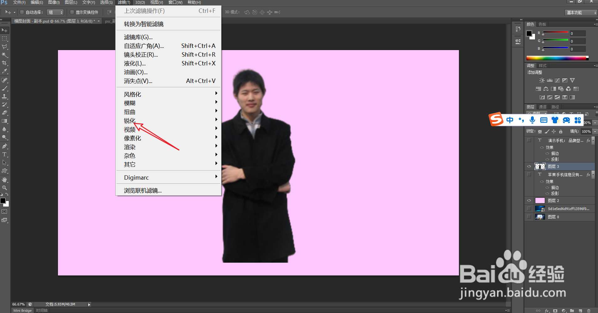The image size is (598, 313).
Task: Open the 填充 fill percentage dropdown
Action: pyautogui.click(x=595, y=131)
